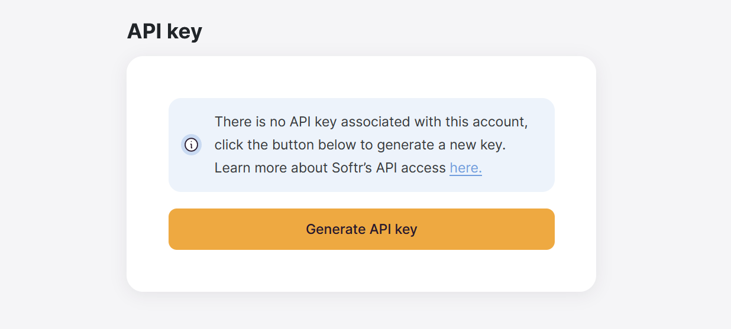Click the word "Generate" on the orange button
Image resolution: width=731 pixels, height=329 pixels.
click(335, 229)
